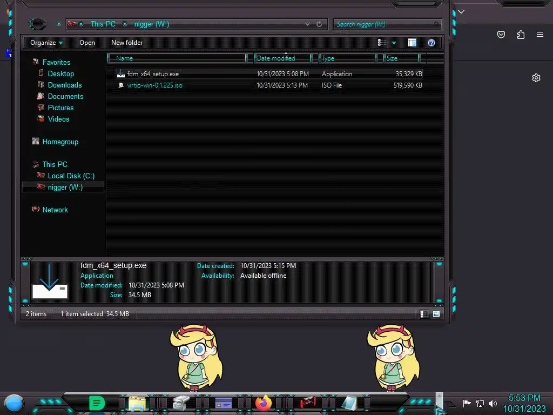
Task: Open the browser hamburger menu
Action: 540,35
